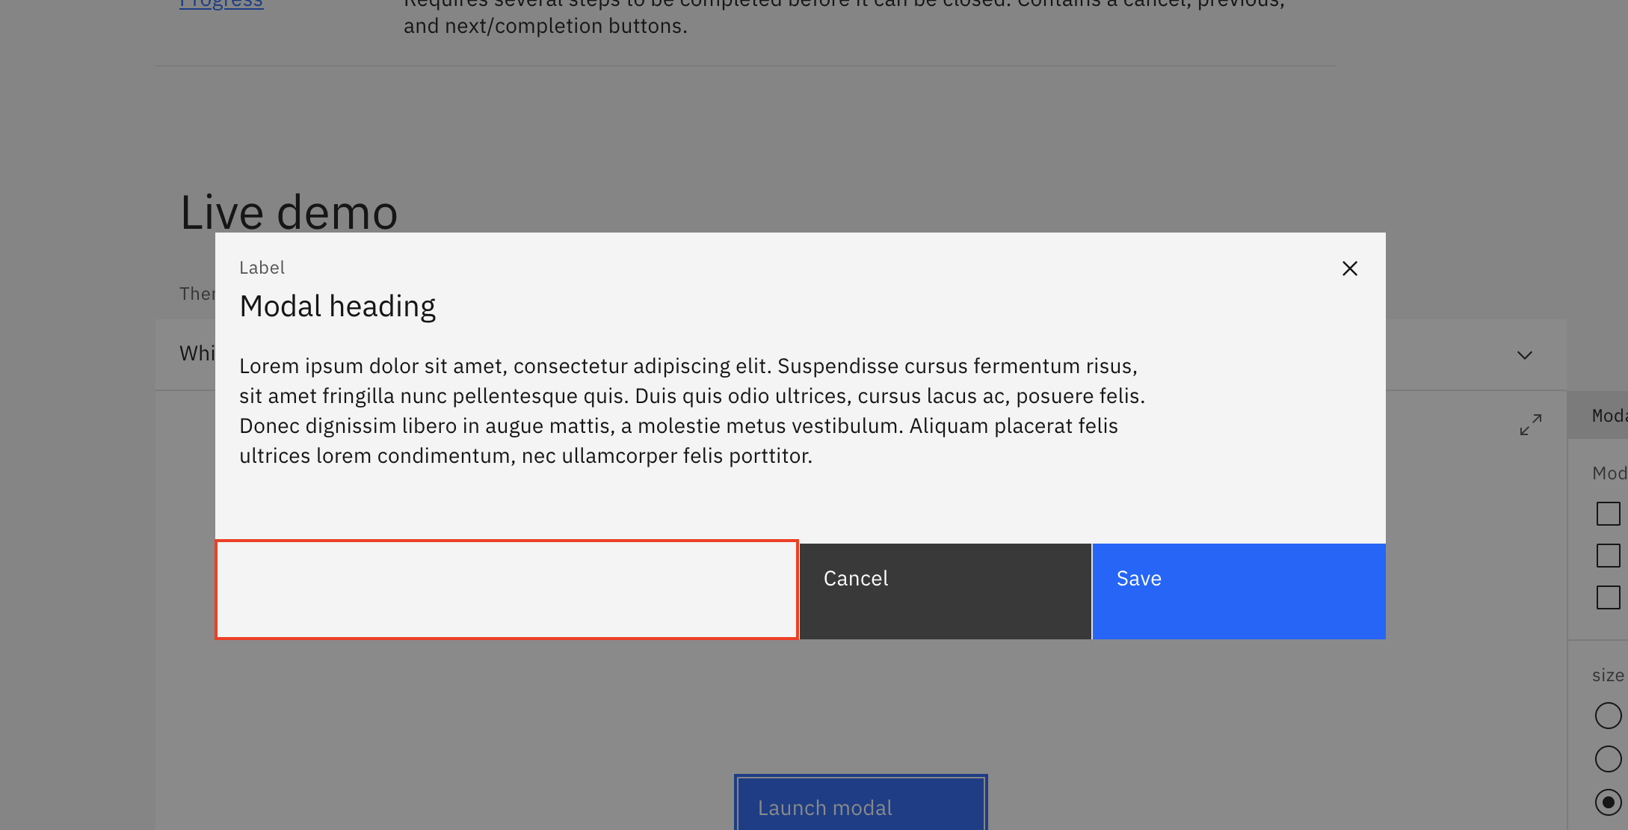Click the red-outlined empty footer area of the modal
Screen dimensions: 1628x830
pyautogui.click(x=507, y=590)
